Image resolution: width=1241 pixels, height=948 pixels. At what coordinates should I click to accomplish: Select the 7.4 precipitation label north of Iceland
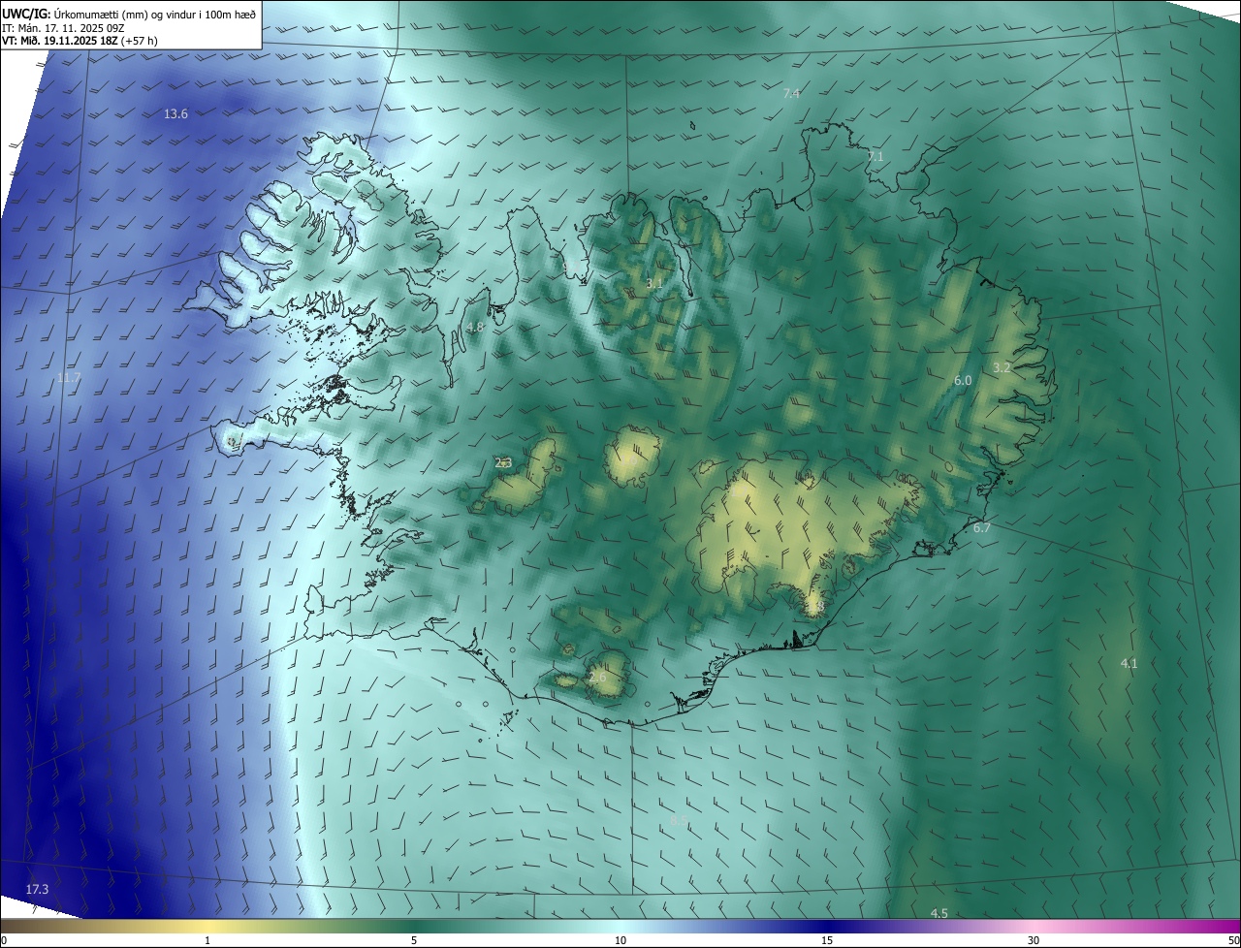791,94
